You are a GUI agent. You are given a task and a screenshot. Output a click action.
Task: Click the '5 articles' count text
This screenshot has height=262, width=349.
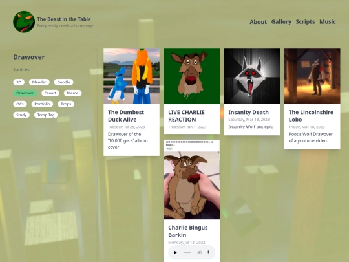pyautogui.click(x=21, y=69)
